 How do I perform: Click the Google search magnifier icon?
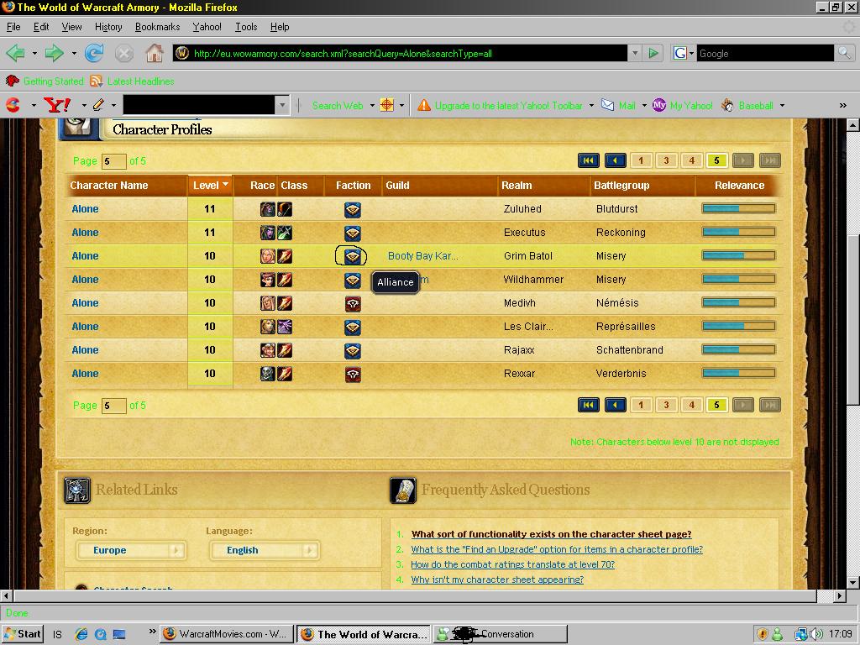coord(844,53)
